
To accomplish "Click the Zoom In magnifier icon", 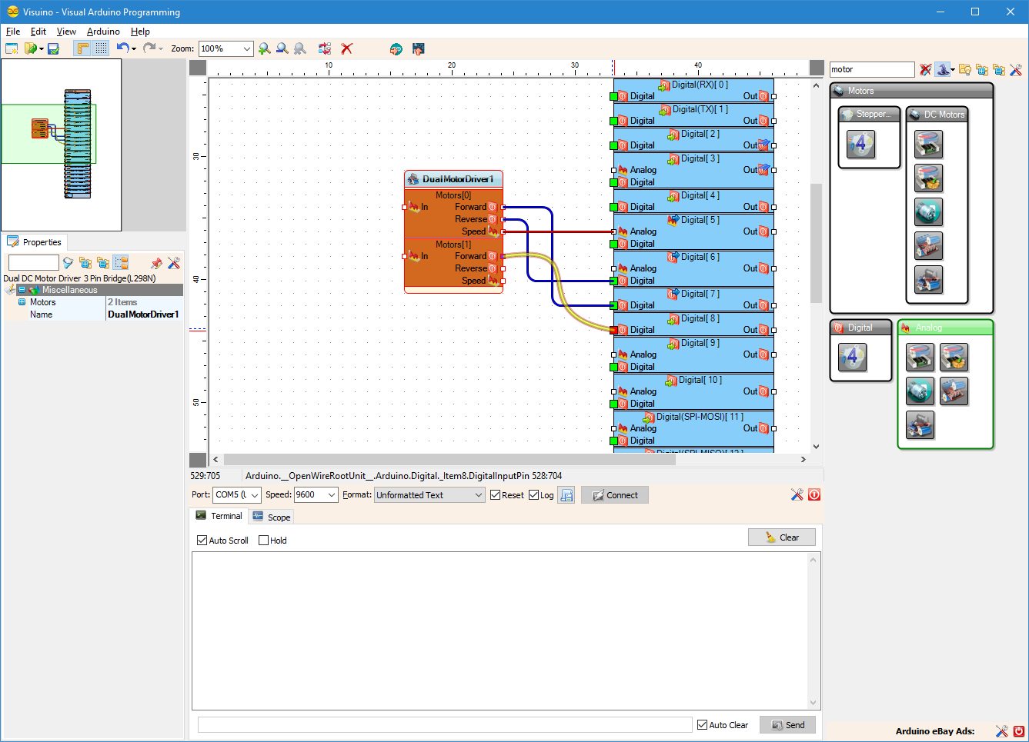I will (x=265, y=48).
